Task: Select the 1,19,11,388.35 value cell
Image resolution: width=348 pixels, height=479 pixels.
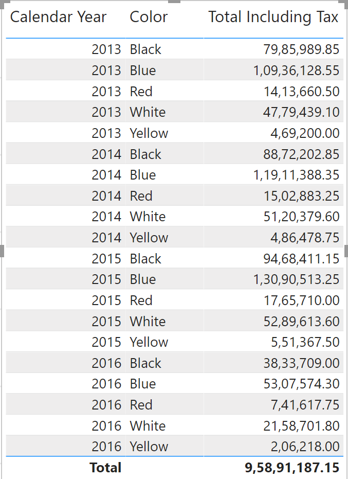Action: click(x=296, y=175)
